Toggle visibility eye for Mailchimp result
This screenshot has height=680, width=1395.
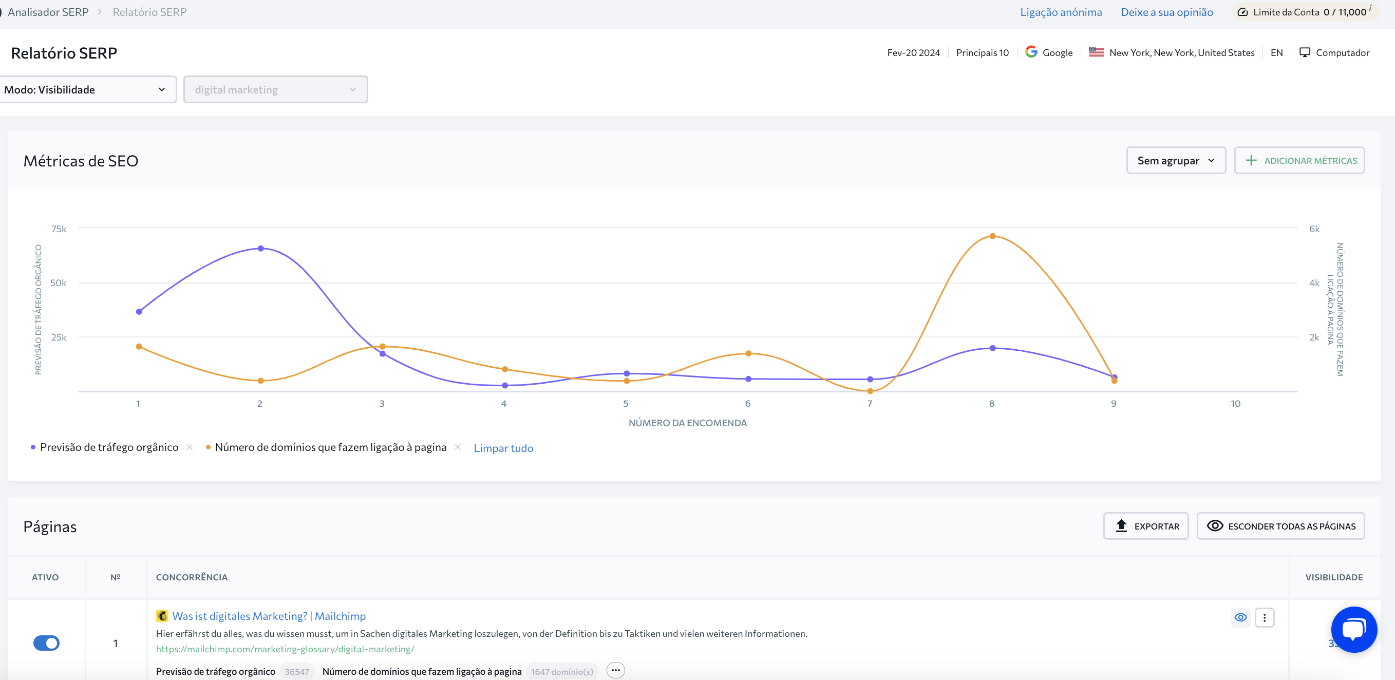1240,617
